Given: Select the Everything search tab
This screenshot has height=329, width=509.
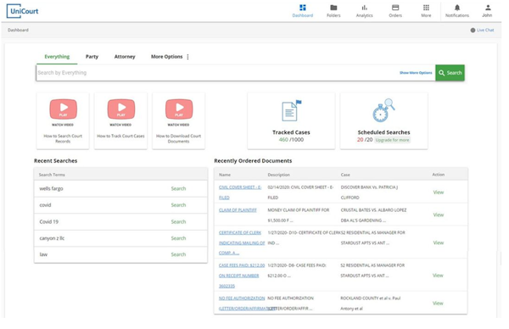Looking at the screenshot, I should coord(58,58).
